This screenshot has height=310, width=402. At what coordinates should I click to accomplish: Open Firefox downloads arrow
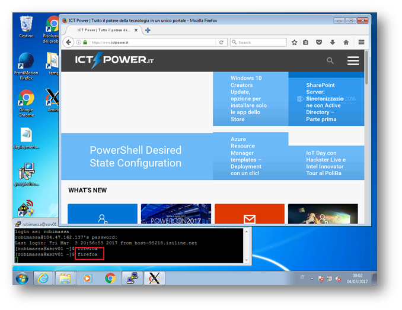333,42
